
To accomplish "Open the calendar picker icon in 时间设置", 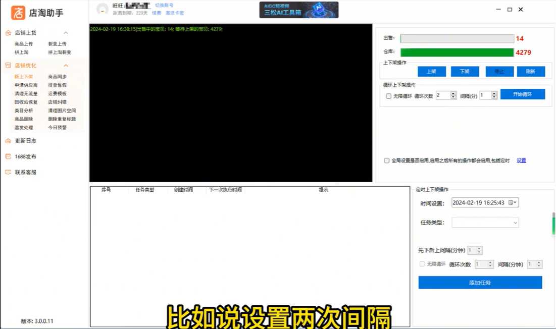I will tap(512, 202).
